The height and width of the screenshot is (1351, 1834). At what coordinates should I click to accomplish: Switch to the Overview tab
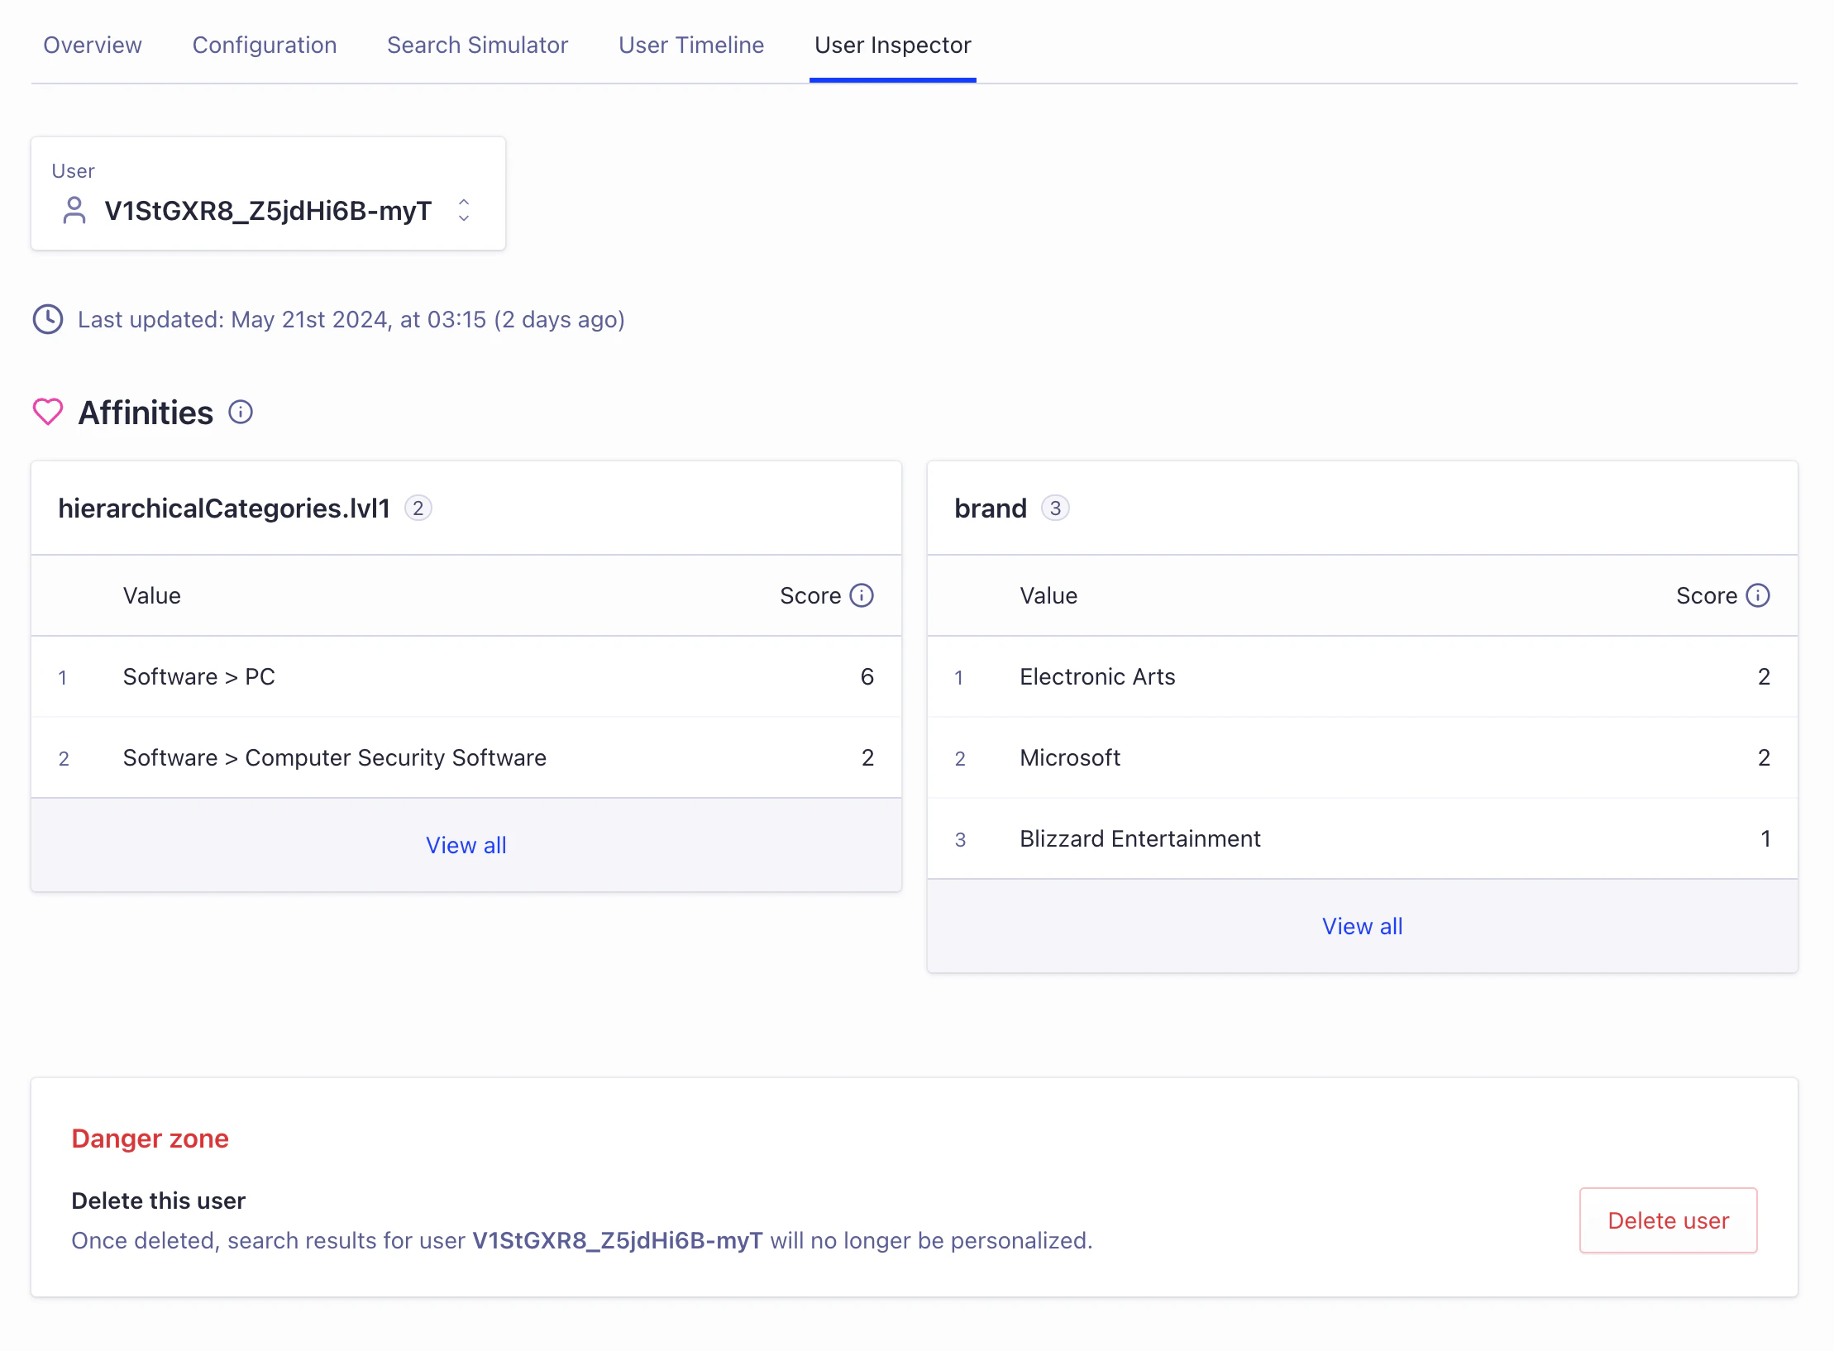92,45
